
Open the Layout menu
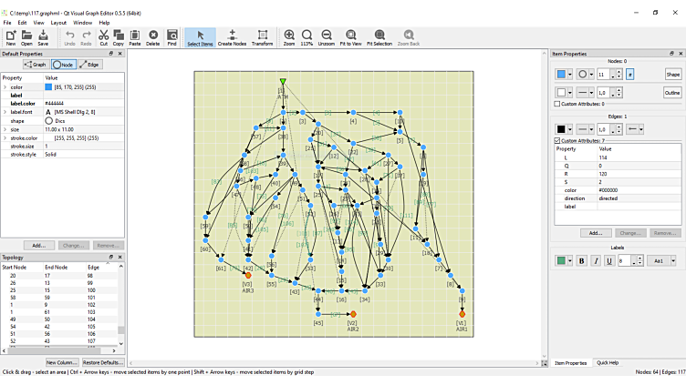58,23
